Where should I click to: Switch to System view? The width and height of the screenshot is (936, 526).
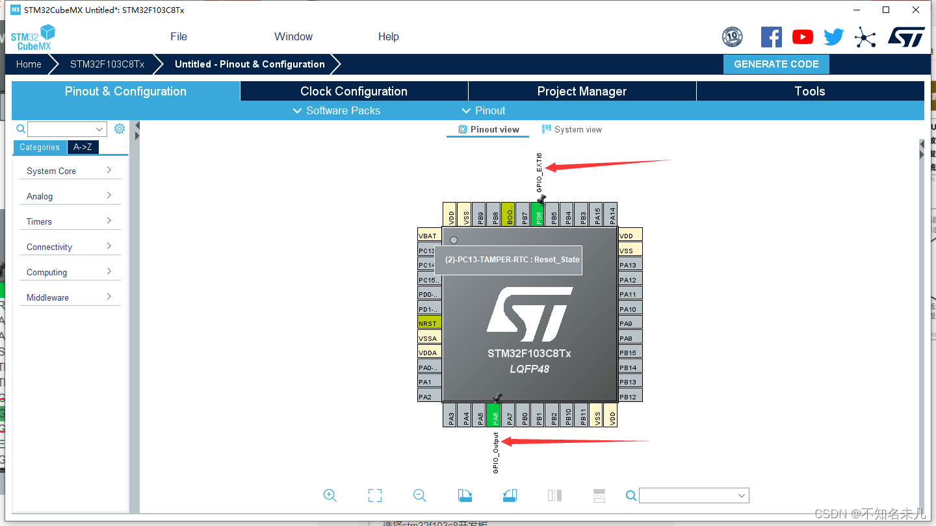click(572, 129)
